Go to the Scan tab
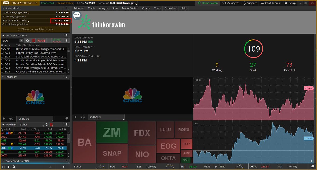Image resolution: width=317 pixels, height=170 pixels. point(115,8)
